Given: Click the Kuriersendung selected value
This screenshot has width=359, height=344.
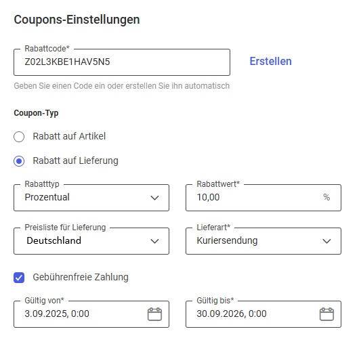Looking at the screenshot, I should tap(227, 241).
